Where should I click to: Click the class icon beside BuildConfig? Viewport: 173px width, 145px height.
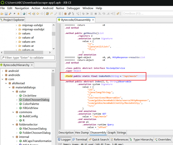coord(20,116)
